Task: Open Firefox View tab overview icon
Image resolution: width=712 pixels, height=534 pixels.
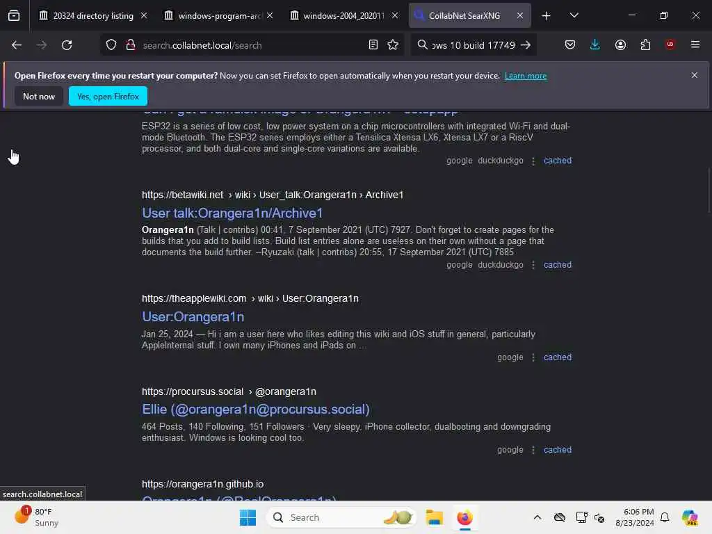Action: point(14,15)
